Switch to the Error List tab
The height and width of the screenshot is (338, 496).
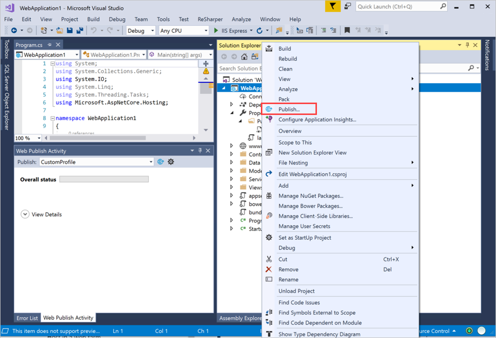click(x=27, y=318)
